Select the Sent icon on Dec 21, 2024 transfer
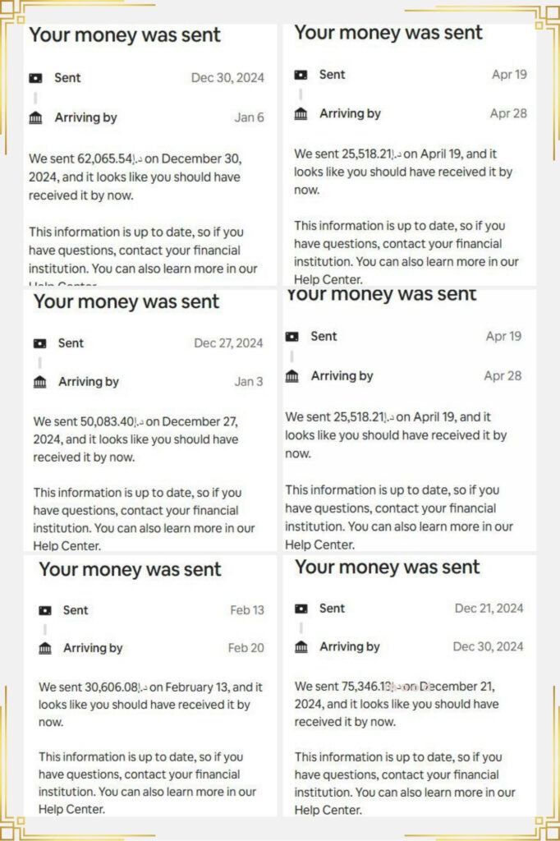This screenshot has width=560, height=841. click(301, 608)
